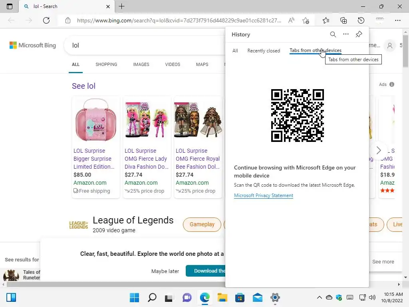
Task: Open Tales of Runeterra result
Action: (22, 275)
